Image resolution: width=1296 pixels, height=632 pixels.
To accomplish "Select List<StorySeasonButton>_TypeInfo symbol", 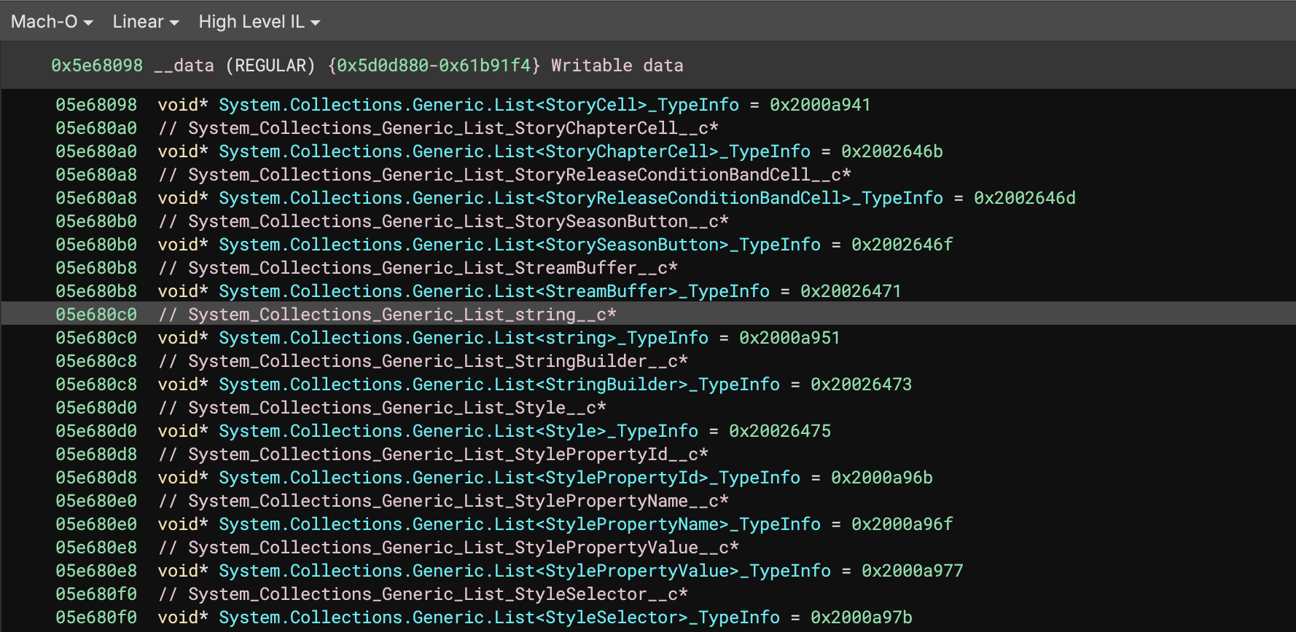I will [520, 245].
